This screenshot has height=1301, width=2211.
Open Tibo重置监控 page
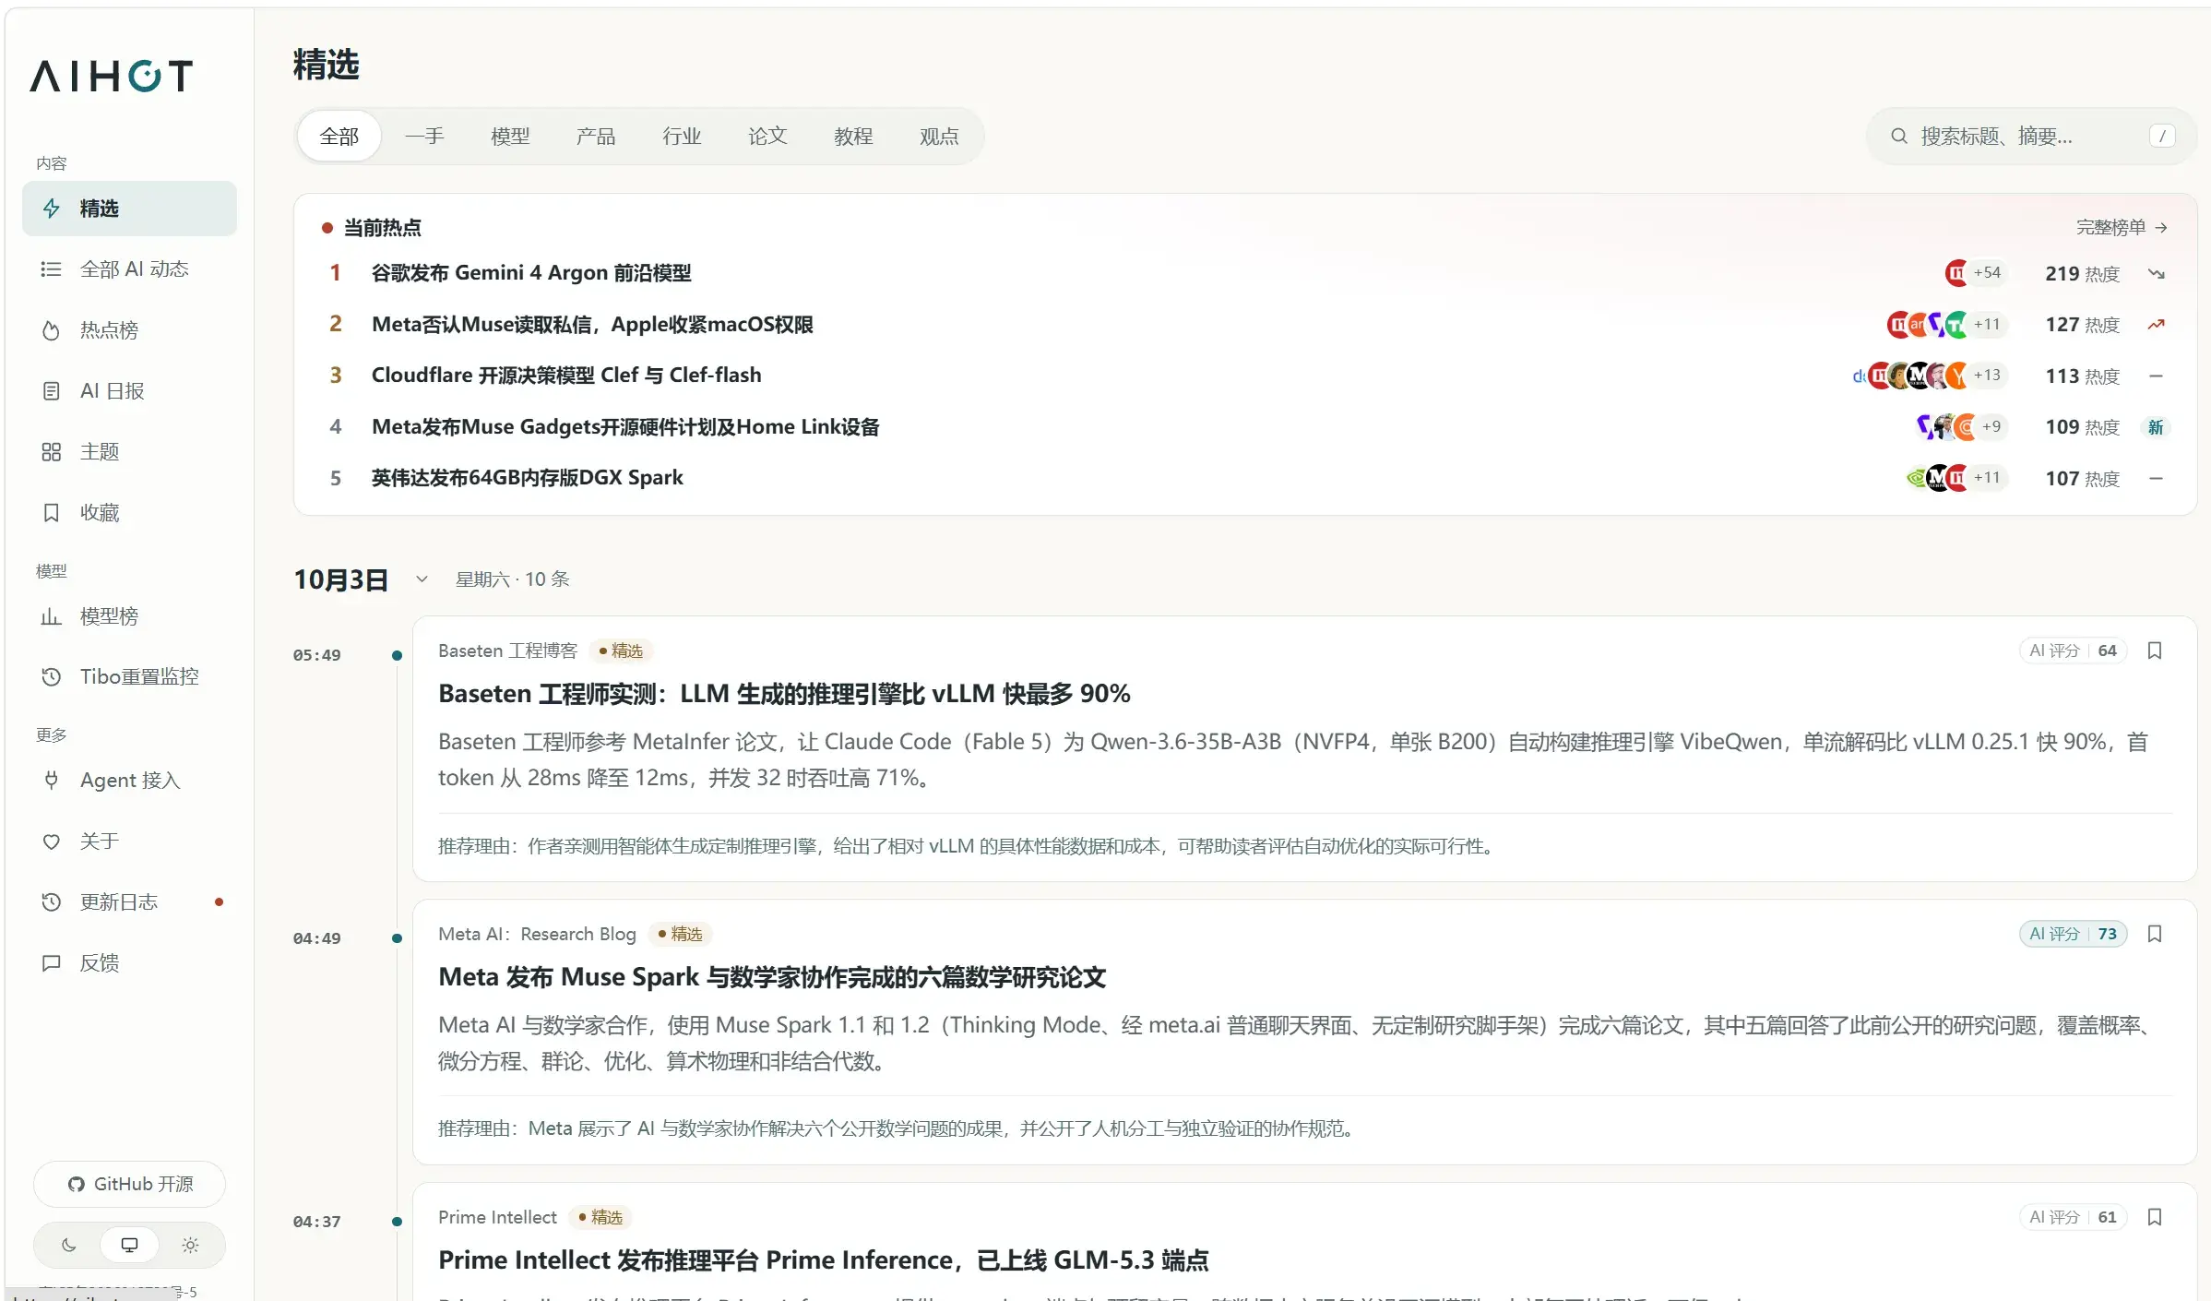[129, 677]
